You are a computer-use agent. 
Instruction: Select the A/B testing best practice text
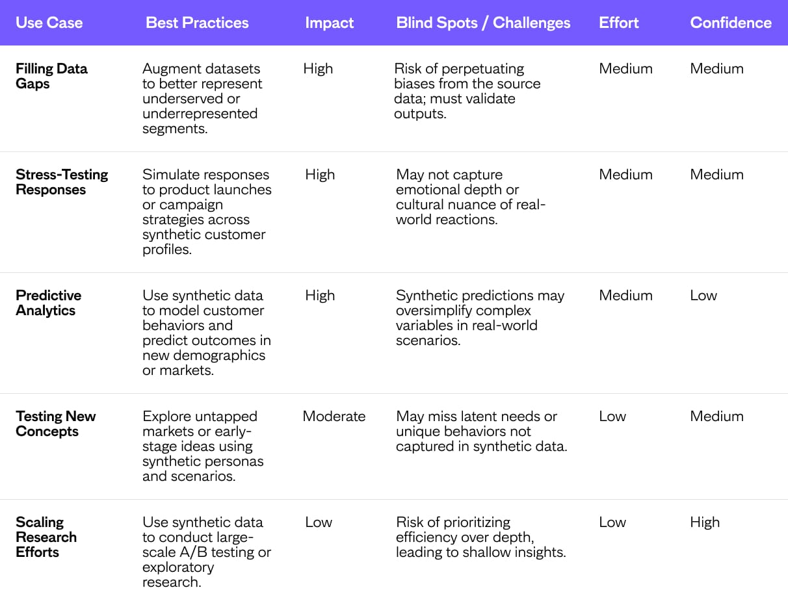pos(207,552)
